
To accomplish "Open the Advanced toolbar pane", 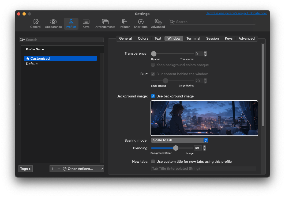I will [158, 24].
